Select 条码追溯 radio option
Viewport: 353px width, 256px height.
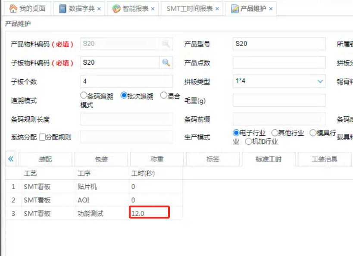84,96
